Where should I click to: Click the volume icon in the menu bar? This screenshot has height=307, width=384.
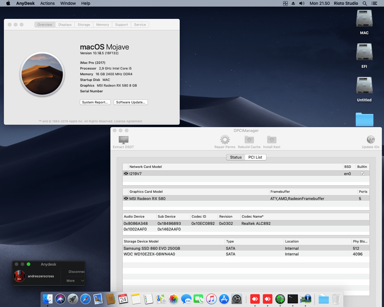click(302, 3)
